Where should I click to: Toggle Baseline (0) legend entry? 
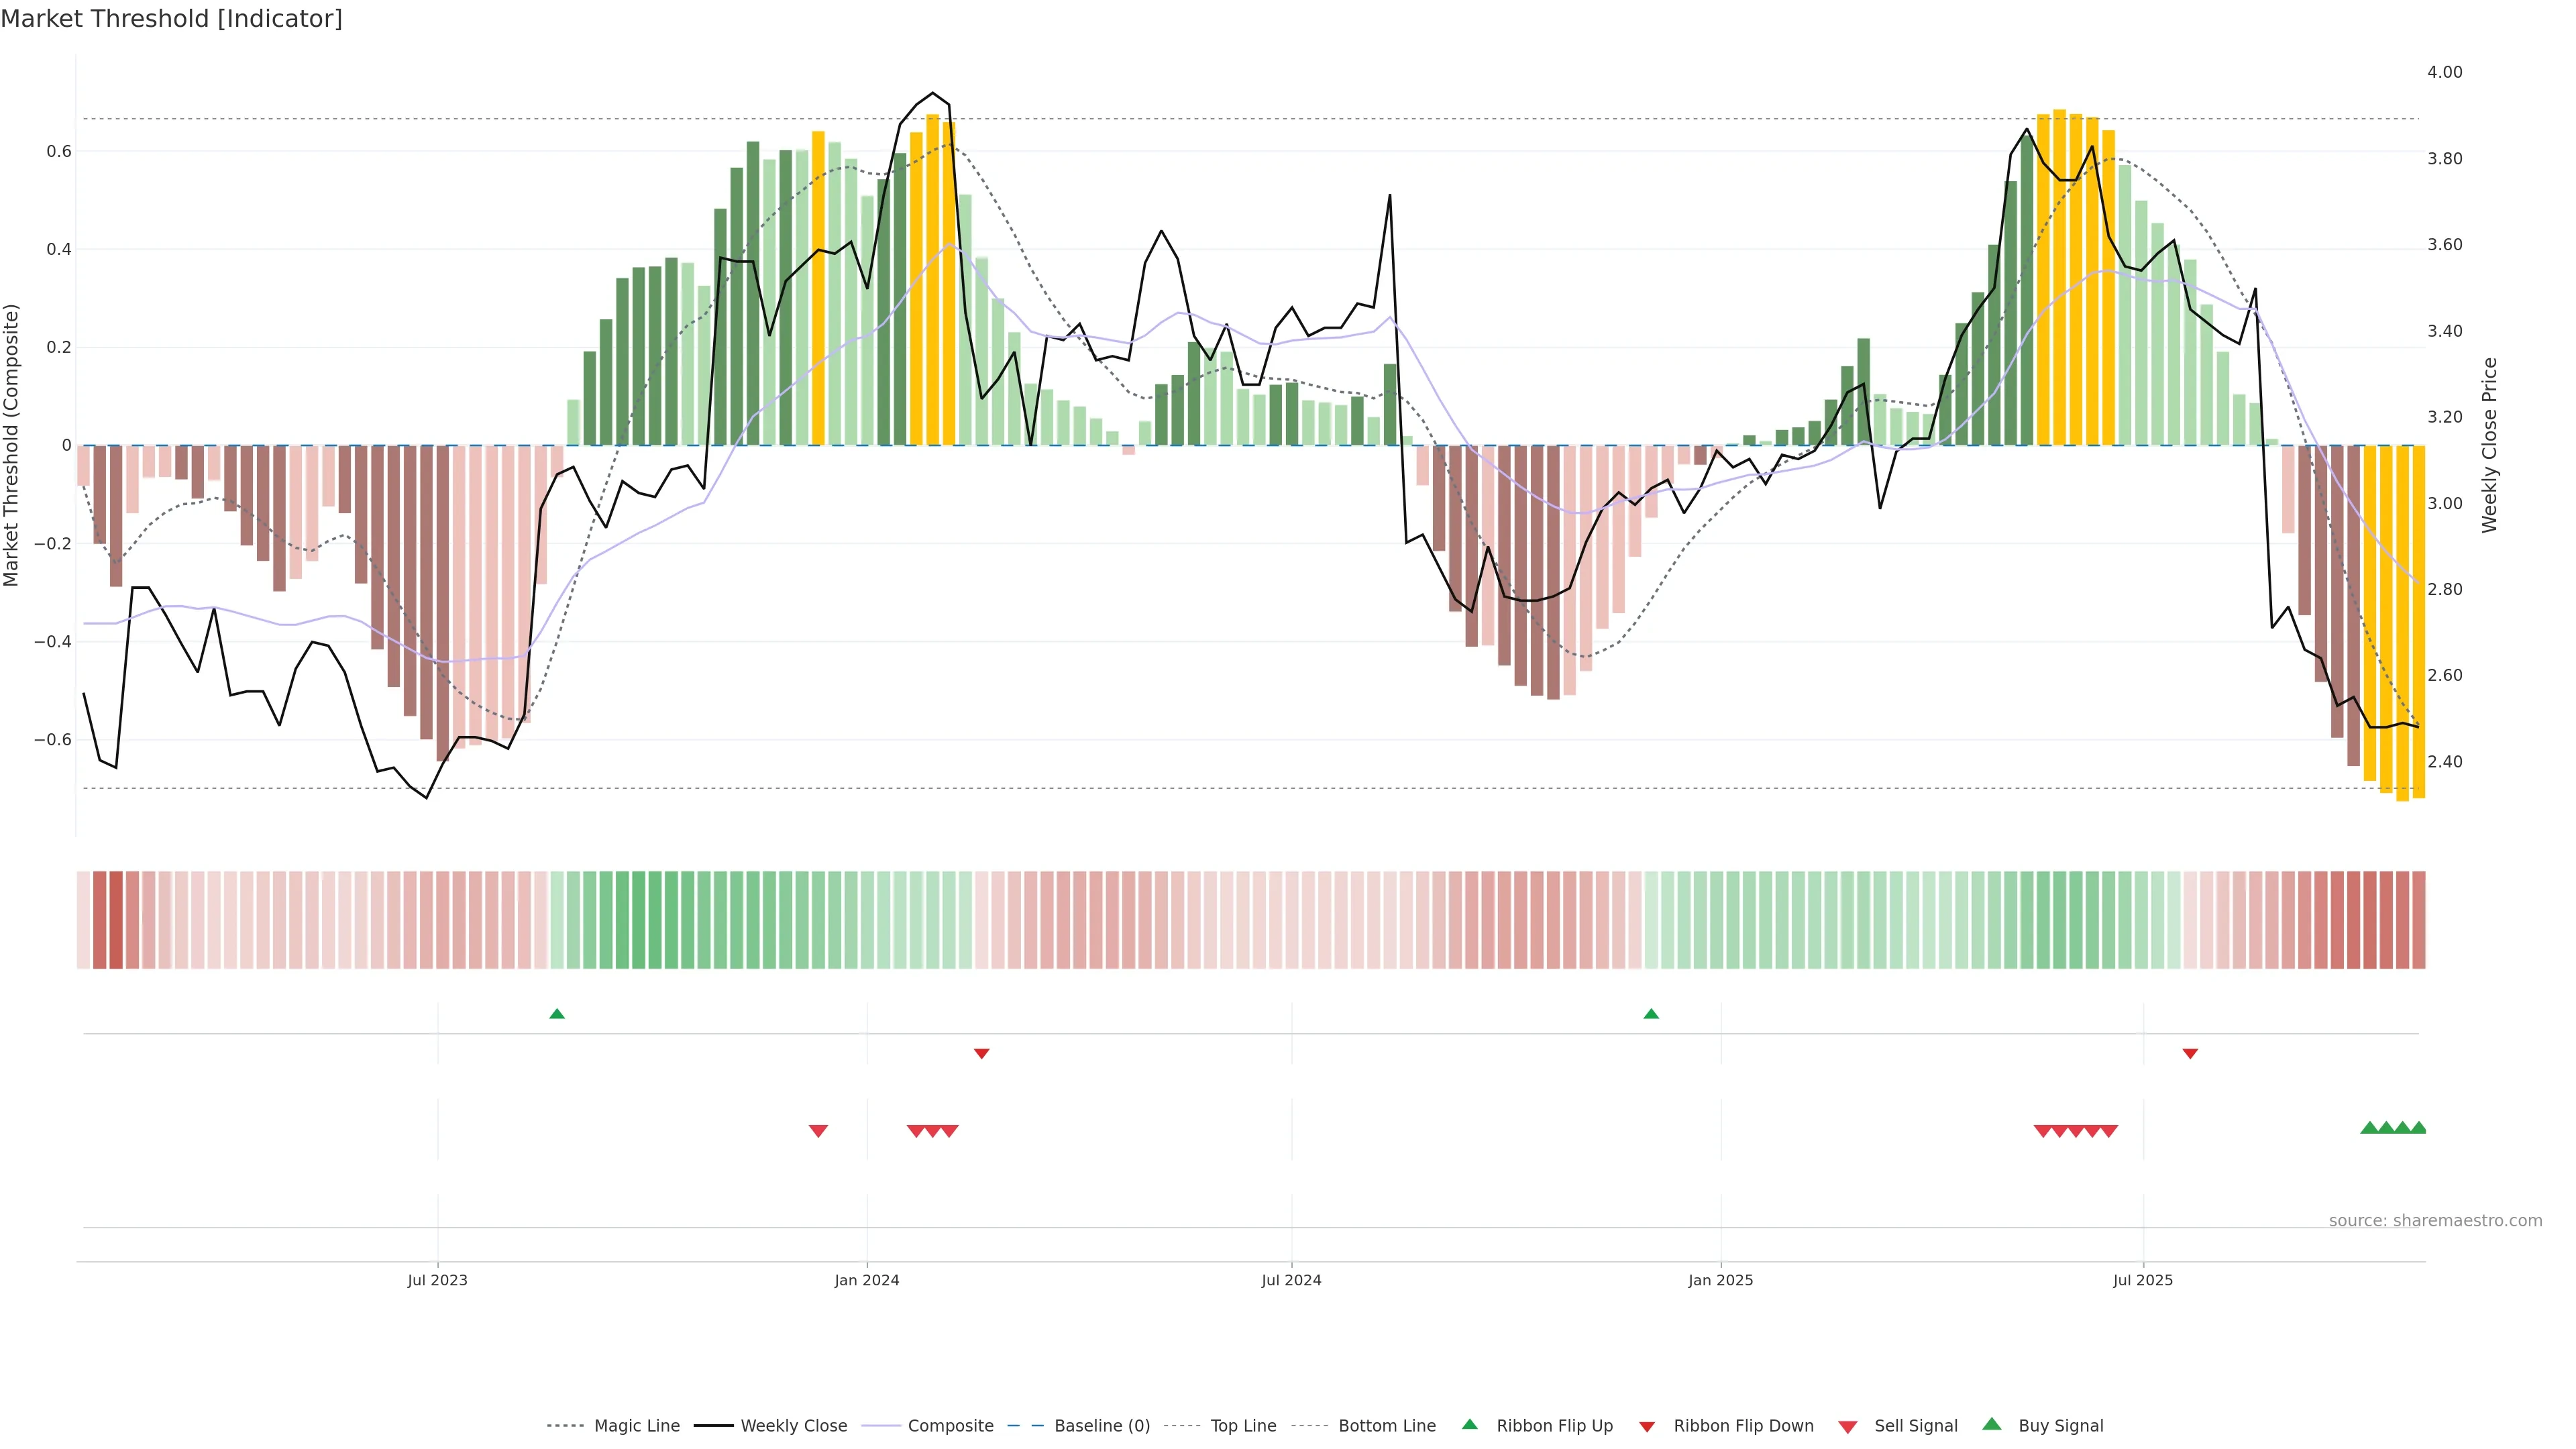tap(1101, 1426)
